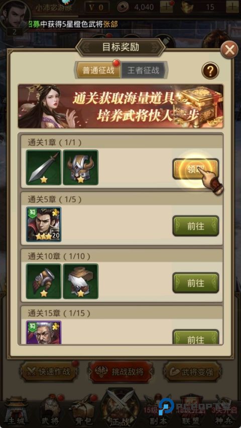Viewport: 241px width, 428px height.
Task: Click the plus icon beside 15 gold ingots
Action: coord(232,7)
